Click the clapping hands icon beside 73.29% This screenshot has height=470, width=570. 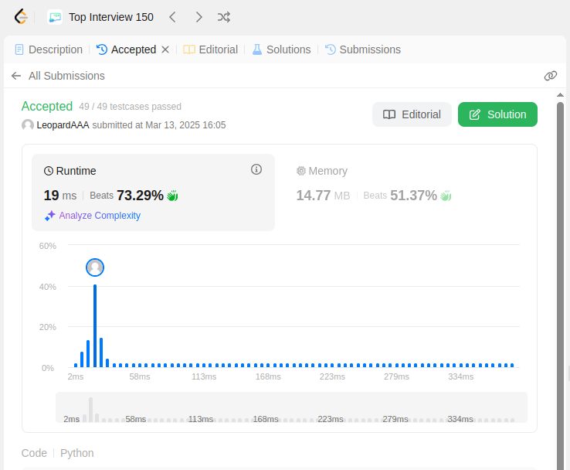point(172,196)
